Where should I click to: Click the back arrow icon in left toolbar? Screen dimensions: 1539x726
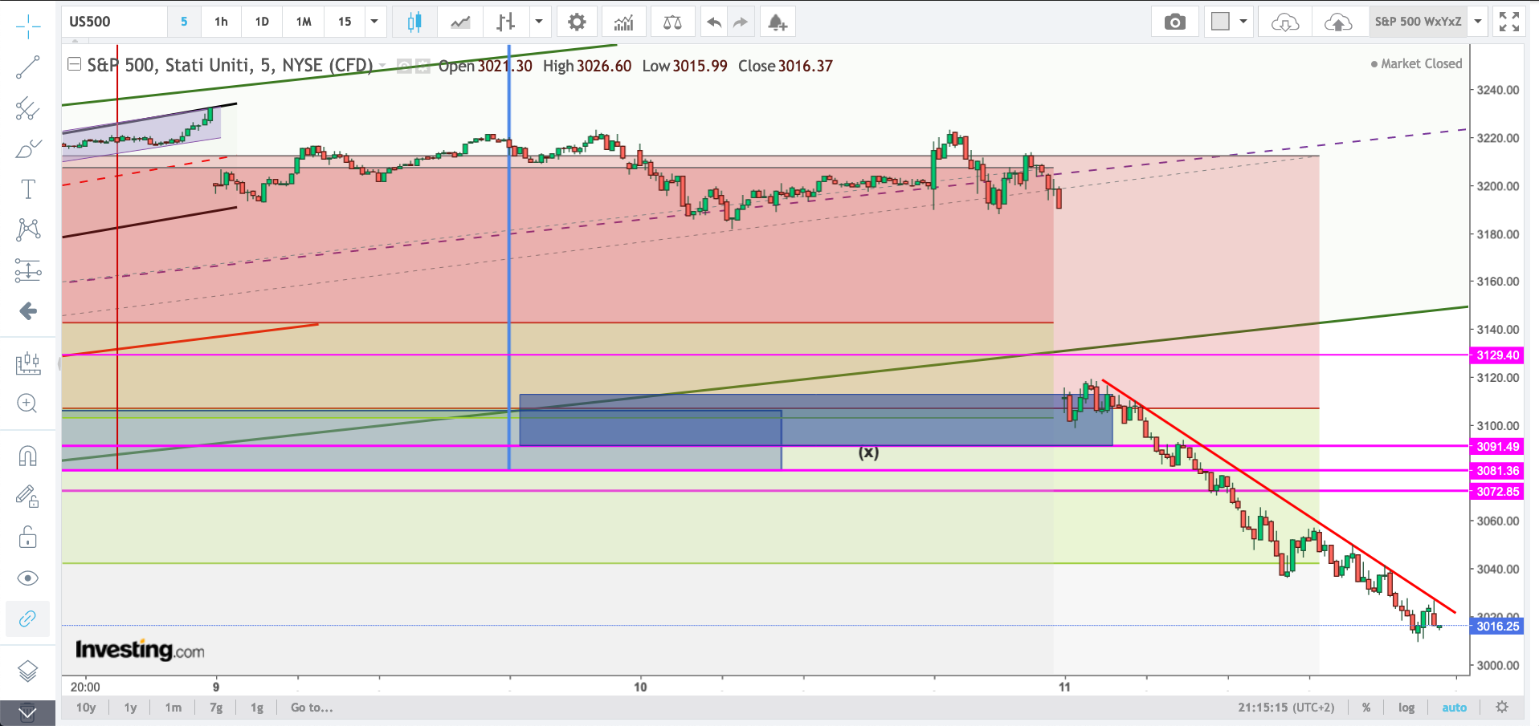(x=28, y=311)
